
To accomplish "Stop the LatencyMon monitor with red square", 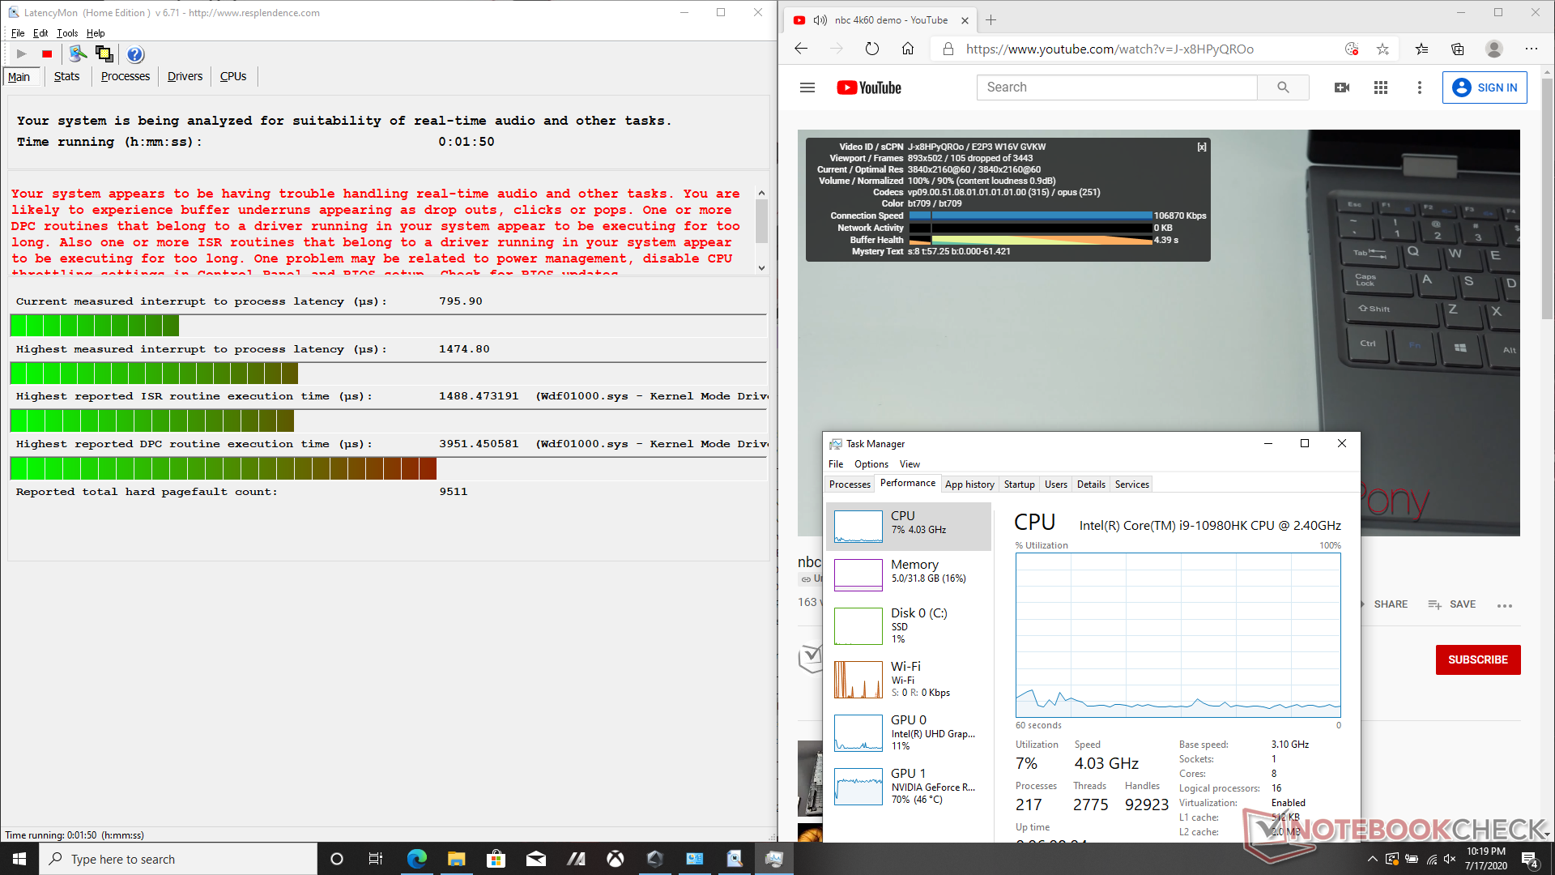I will [47, 54].
